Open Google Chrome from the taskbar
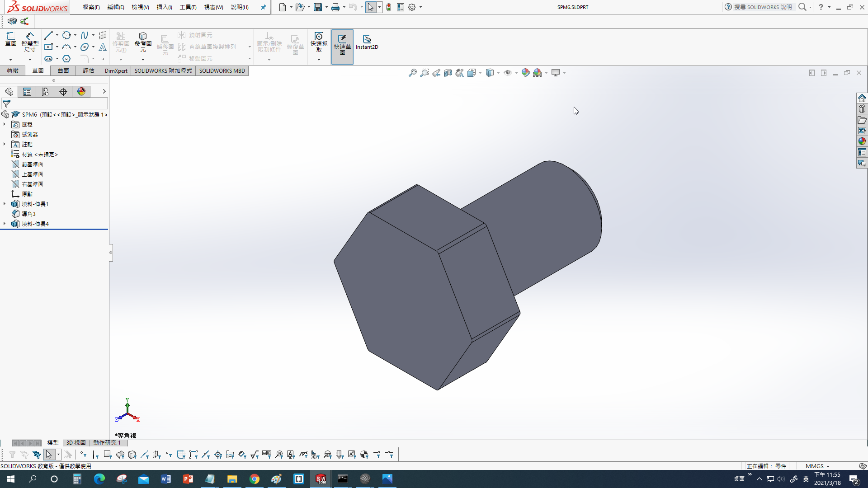 (x=255, y=479)
